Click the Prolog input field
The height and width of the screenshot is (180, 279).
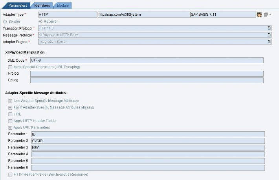(x=147, y=73)
